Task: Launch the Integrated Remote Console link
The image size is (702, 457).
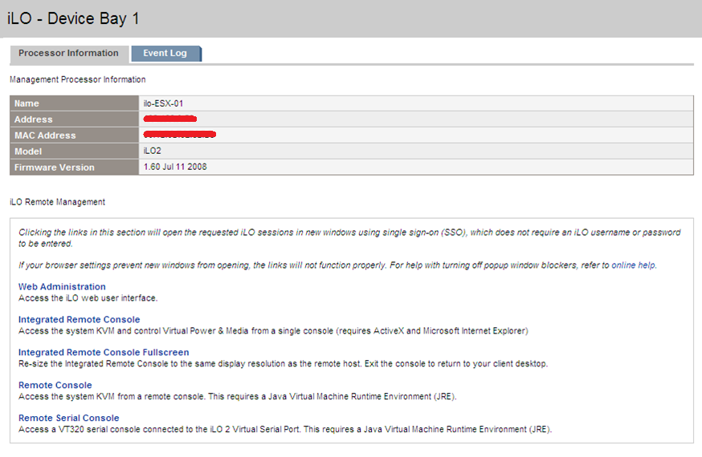Action: click(79, 319)
